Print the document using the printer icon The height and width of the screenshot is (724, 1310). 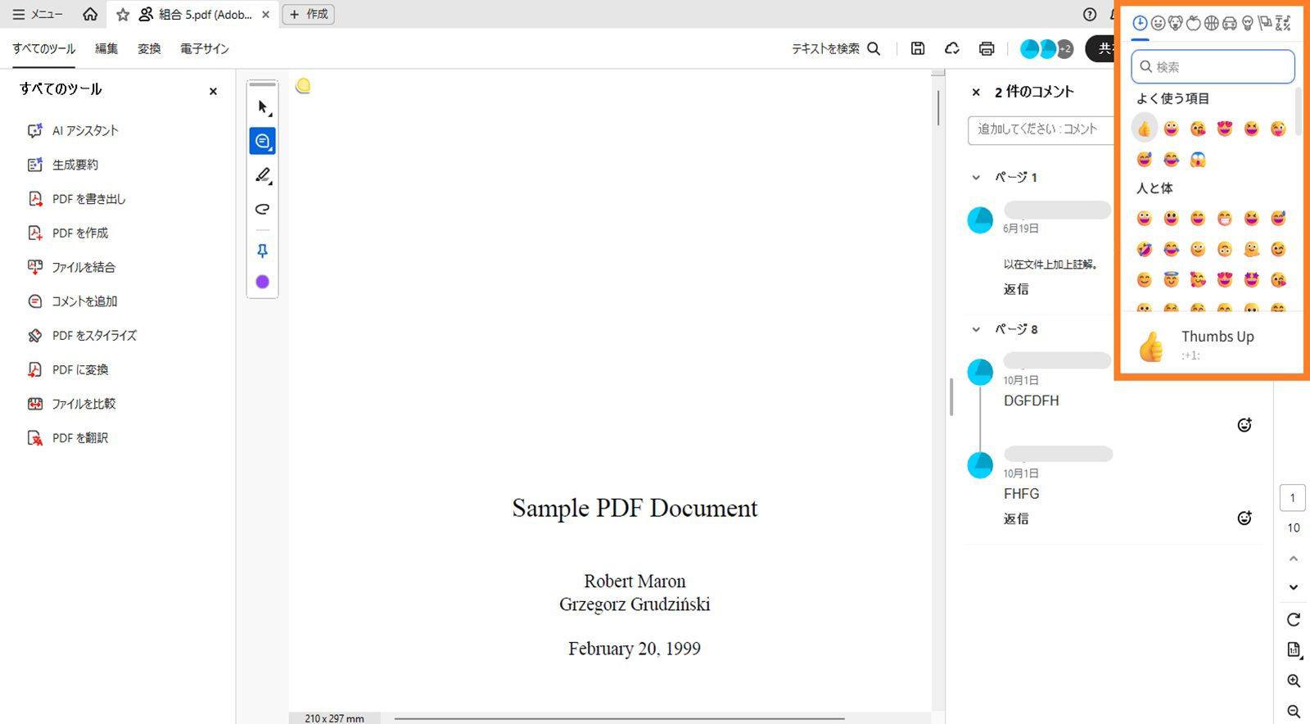[987, 48]
